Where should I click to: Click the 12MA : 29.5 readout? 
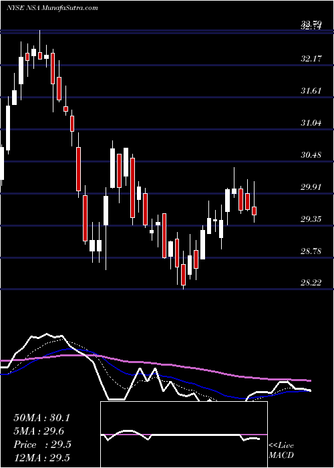click(x=43, y=458)
